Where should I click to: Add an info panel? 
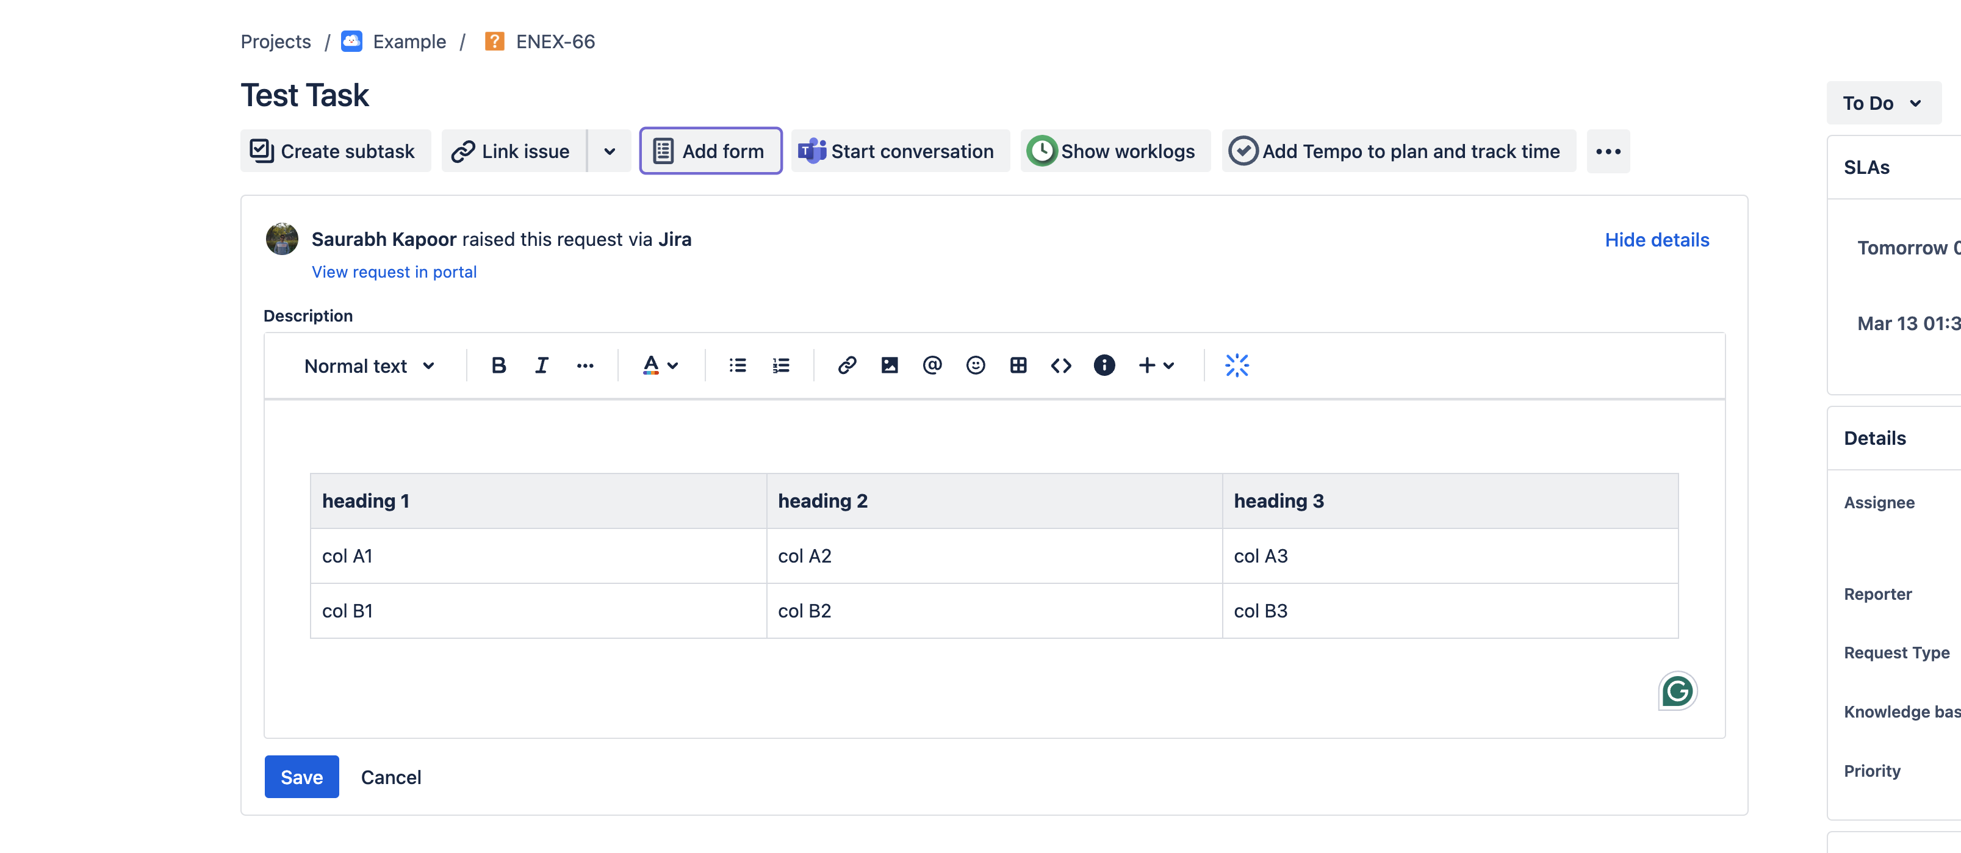tap(1104, 365)
